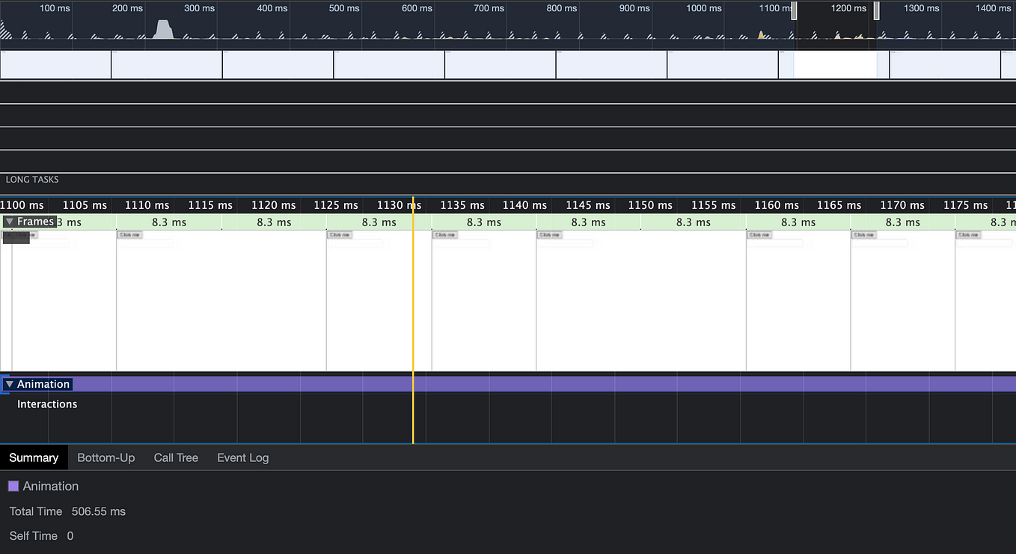Click the 1140 ms ruler label
This screenshot has width=1016, height=554.
(525, 205)
